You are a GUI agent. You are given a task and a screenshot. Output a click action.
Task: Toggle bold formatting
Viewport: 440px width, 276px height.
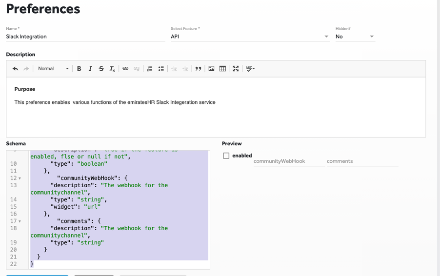point(79,69)
